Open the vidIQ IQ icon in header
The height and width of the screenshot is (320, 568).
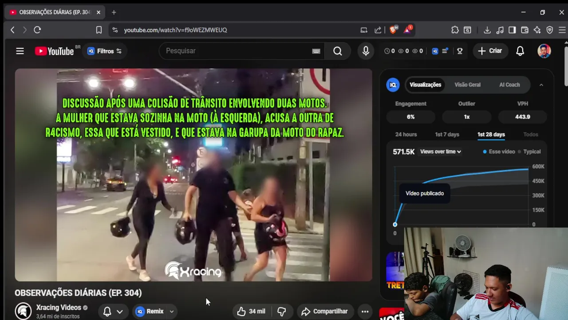(435, 51)
